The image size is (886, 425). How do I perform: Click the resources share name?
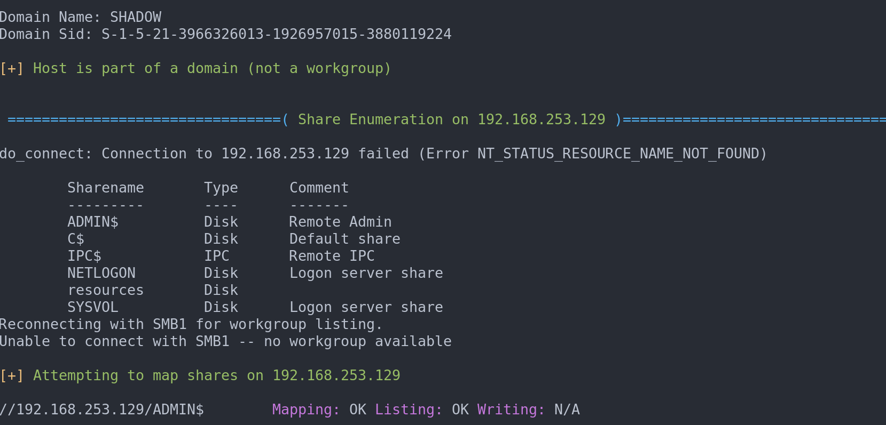point(105,291)
